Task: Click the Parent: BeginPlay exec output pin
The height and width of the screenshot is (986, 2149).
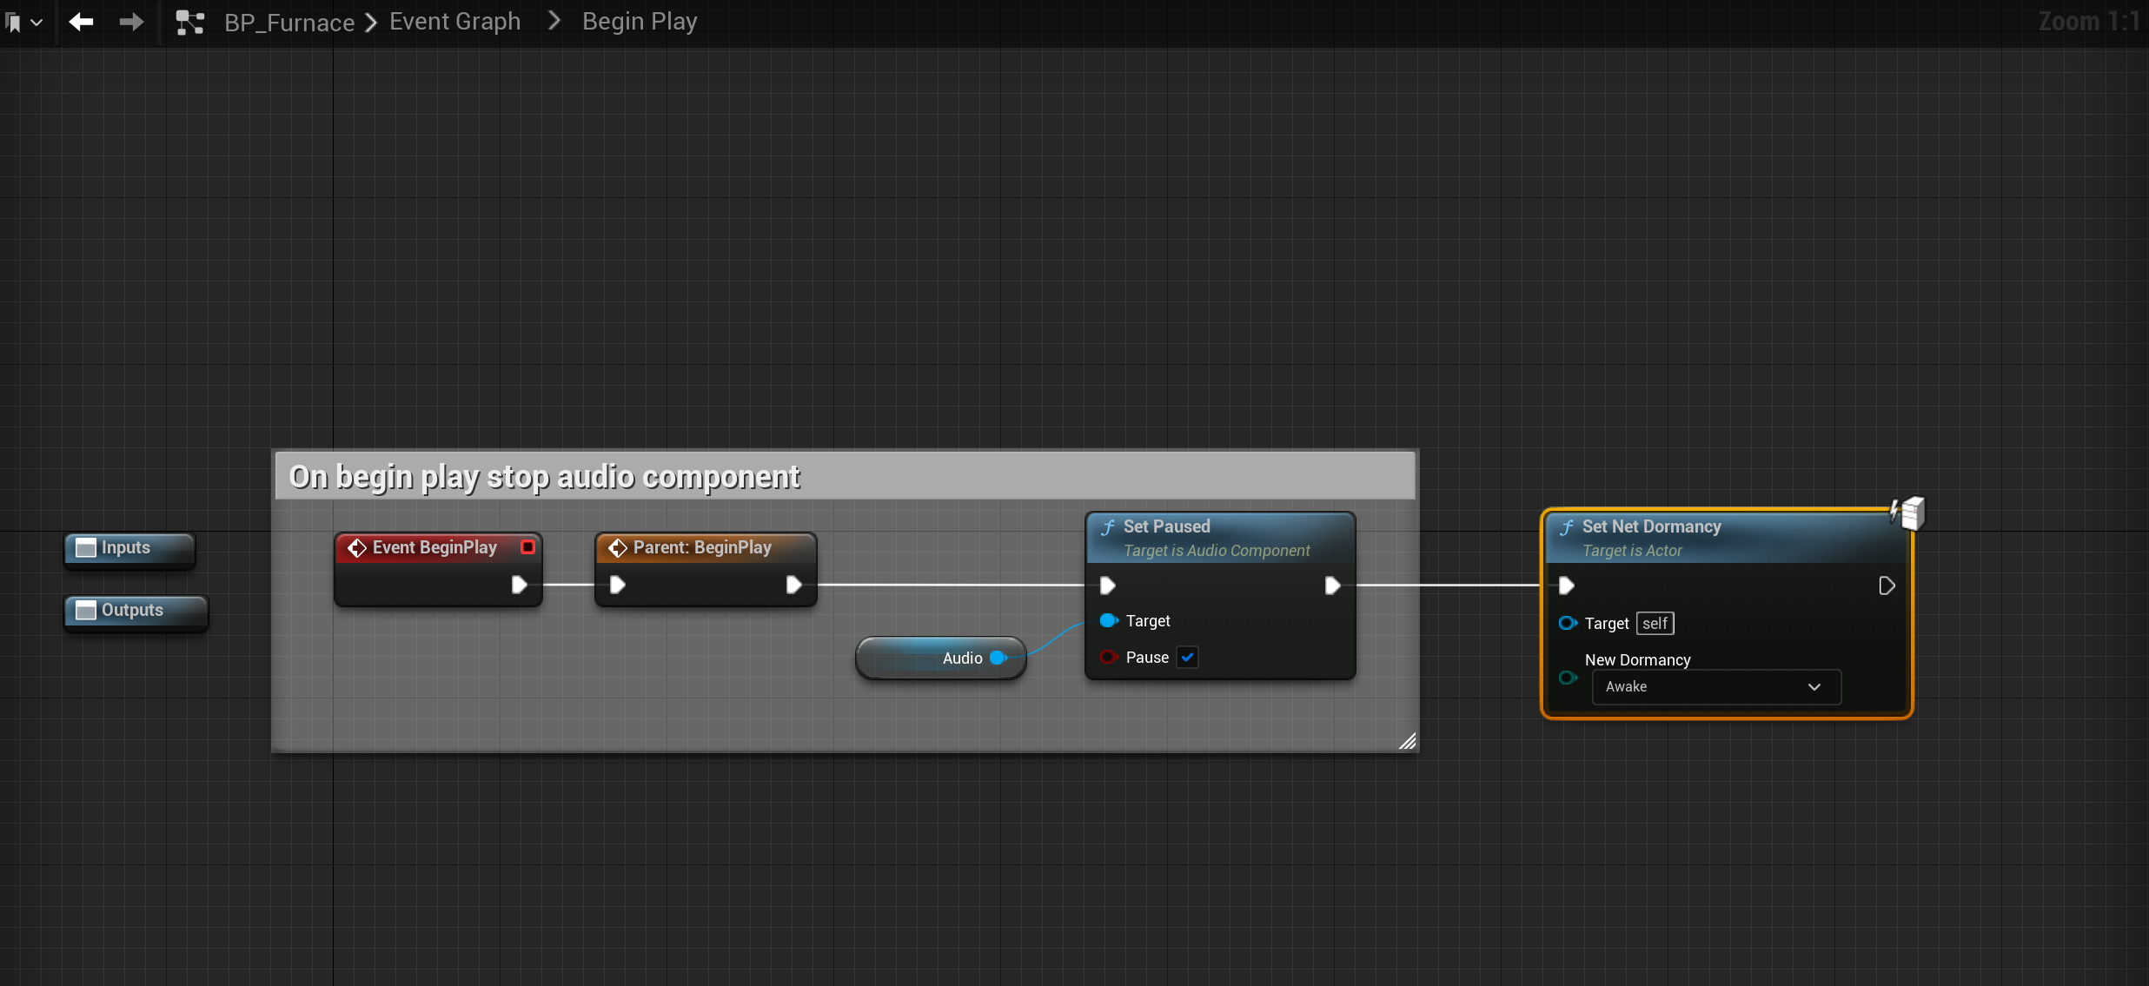Action: pyautogui.click(x=793, y=585)
